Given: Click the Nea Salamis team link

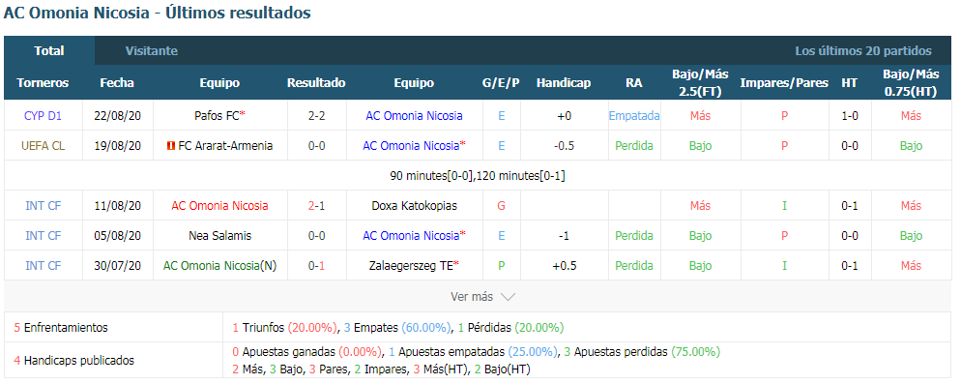Looking at the screenshot, I should [x=219, y=236].
